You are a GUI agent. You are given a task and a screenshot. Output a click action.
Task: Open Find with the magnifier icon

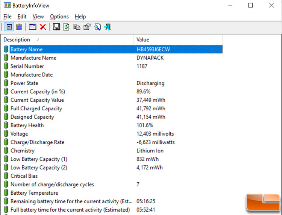pyautogui.click(x=98, y=27)
